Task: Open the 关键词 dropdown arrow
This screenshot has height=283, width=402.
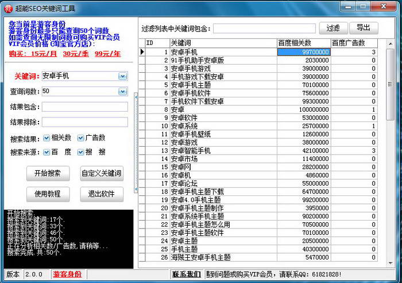Action: [x=123, y=76]
